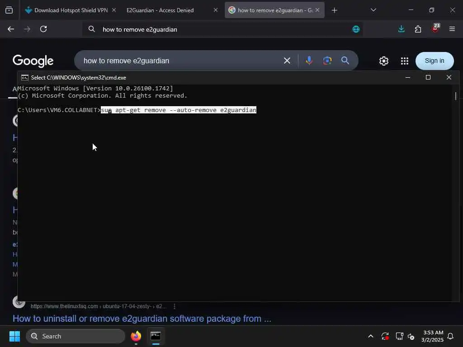This screenshot has width=463, height=347.
Task: Start Google voice search microphone
Action: (x=309, y=61)
